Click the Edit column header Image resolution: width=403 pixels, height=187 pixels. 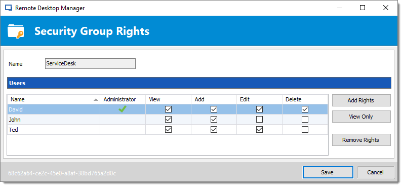click(x=259, y=99)
